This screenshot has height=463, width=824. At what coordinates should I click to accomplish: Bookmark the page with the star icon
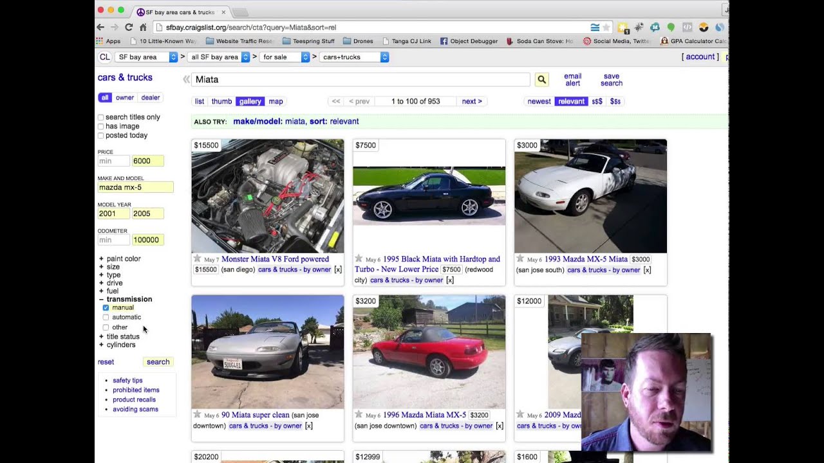click(x=606, y=27)
